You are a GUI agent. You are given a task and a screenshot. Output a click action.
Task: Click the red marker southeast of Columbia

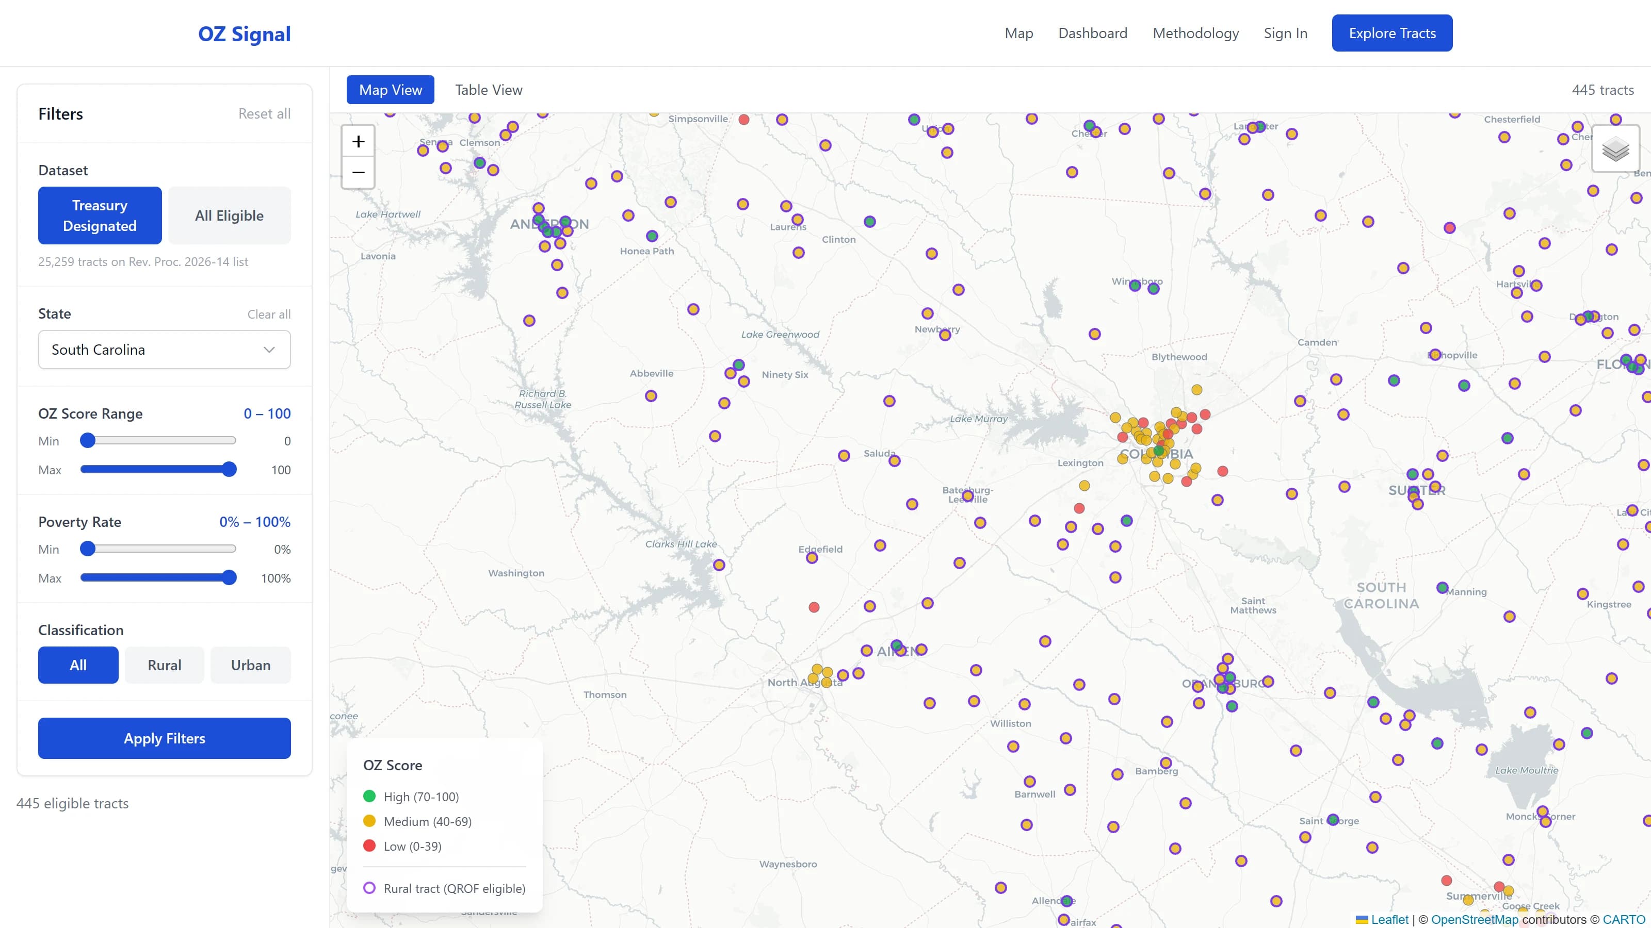1223,471
